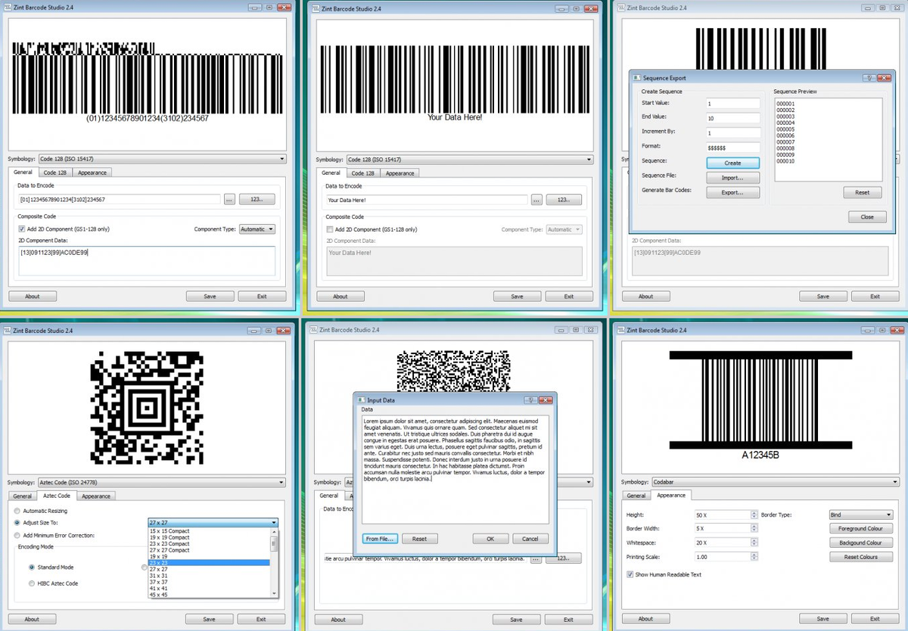Open the Foreground Colour picker
The width and height of the screenshot is (908, 631).
(x=861, y=528)
